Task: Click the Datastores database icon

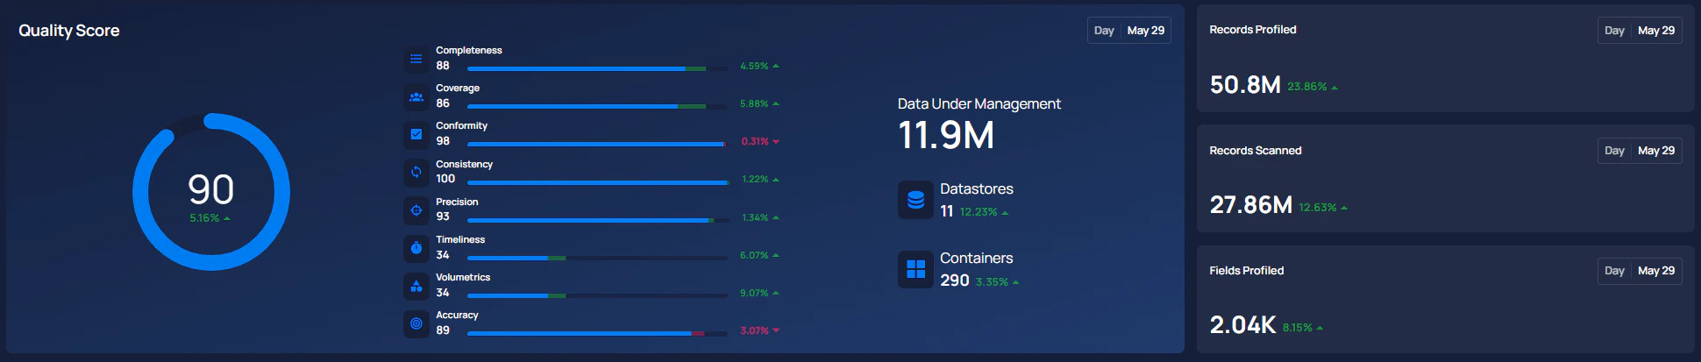Action: pyautogui.click(x=915, y=200)
